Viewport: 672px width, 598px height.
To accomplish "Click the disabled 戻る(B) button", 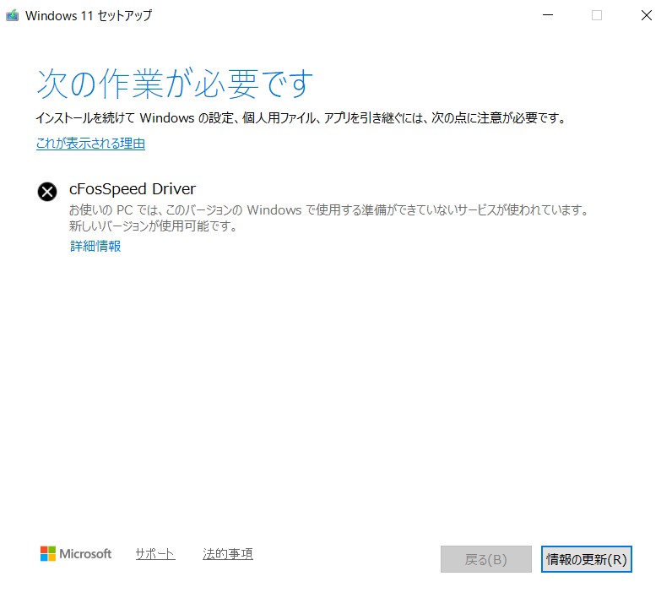I will coord(486,558).
